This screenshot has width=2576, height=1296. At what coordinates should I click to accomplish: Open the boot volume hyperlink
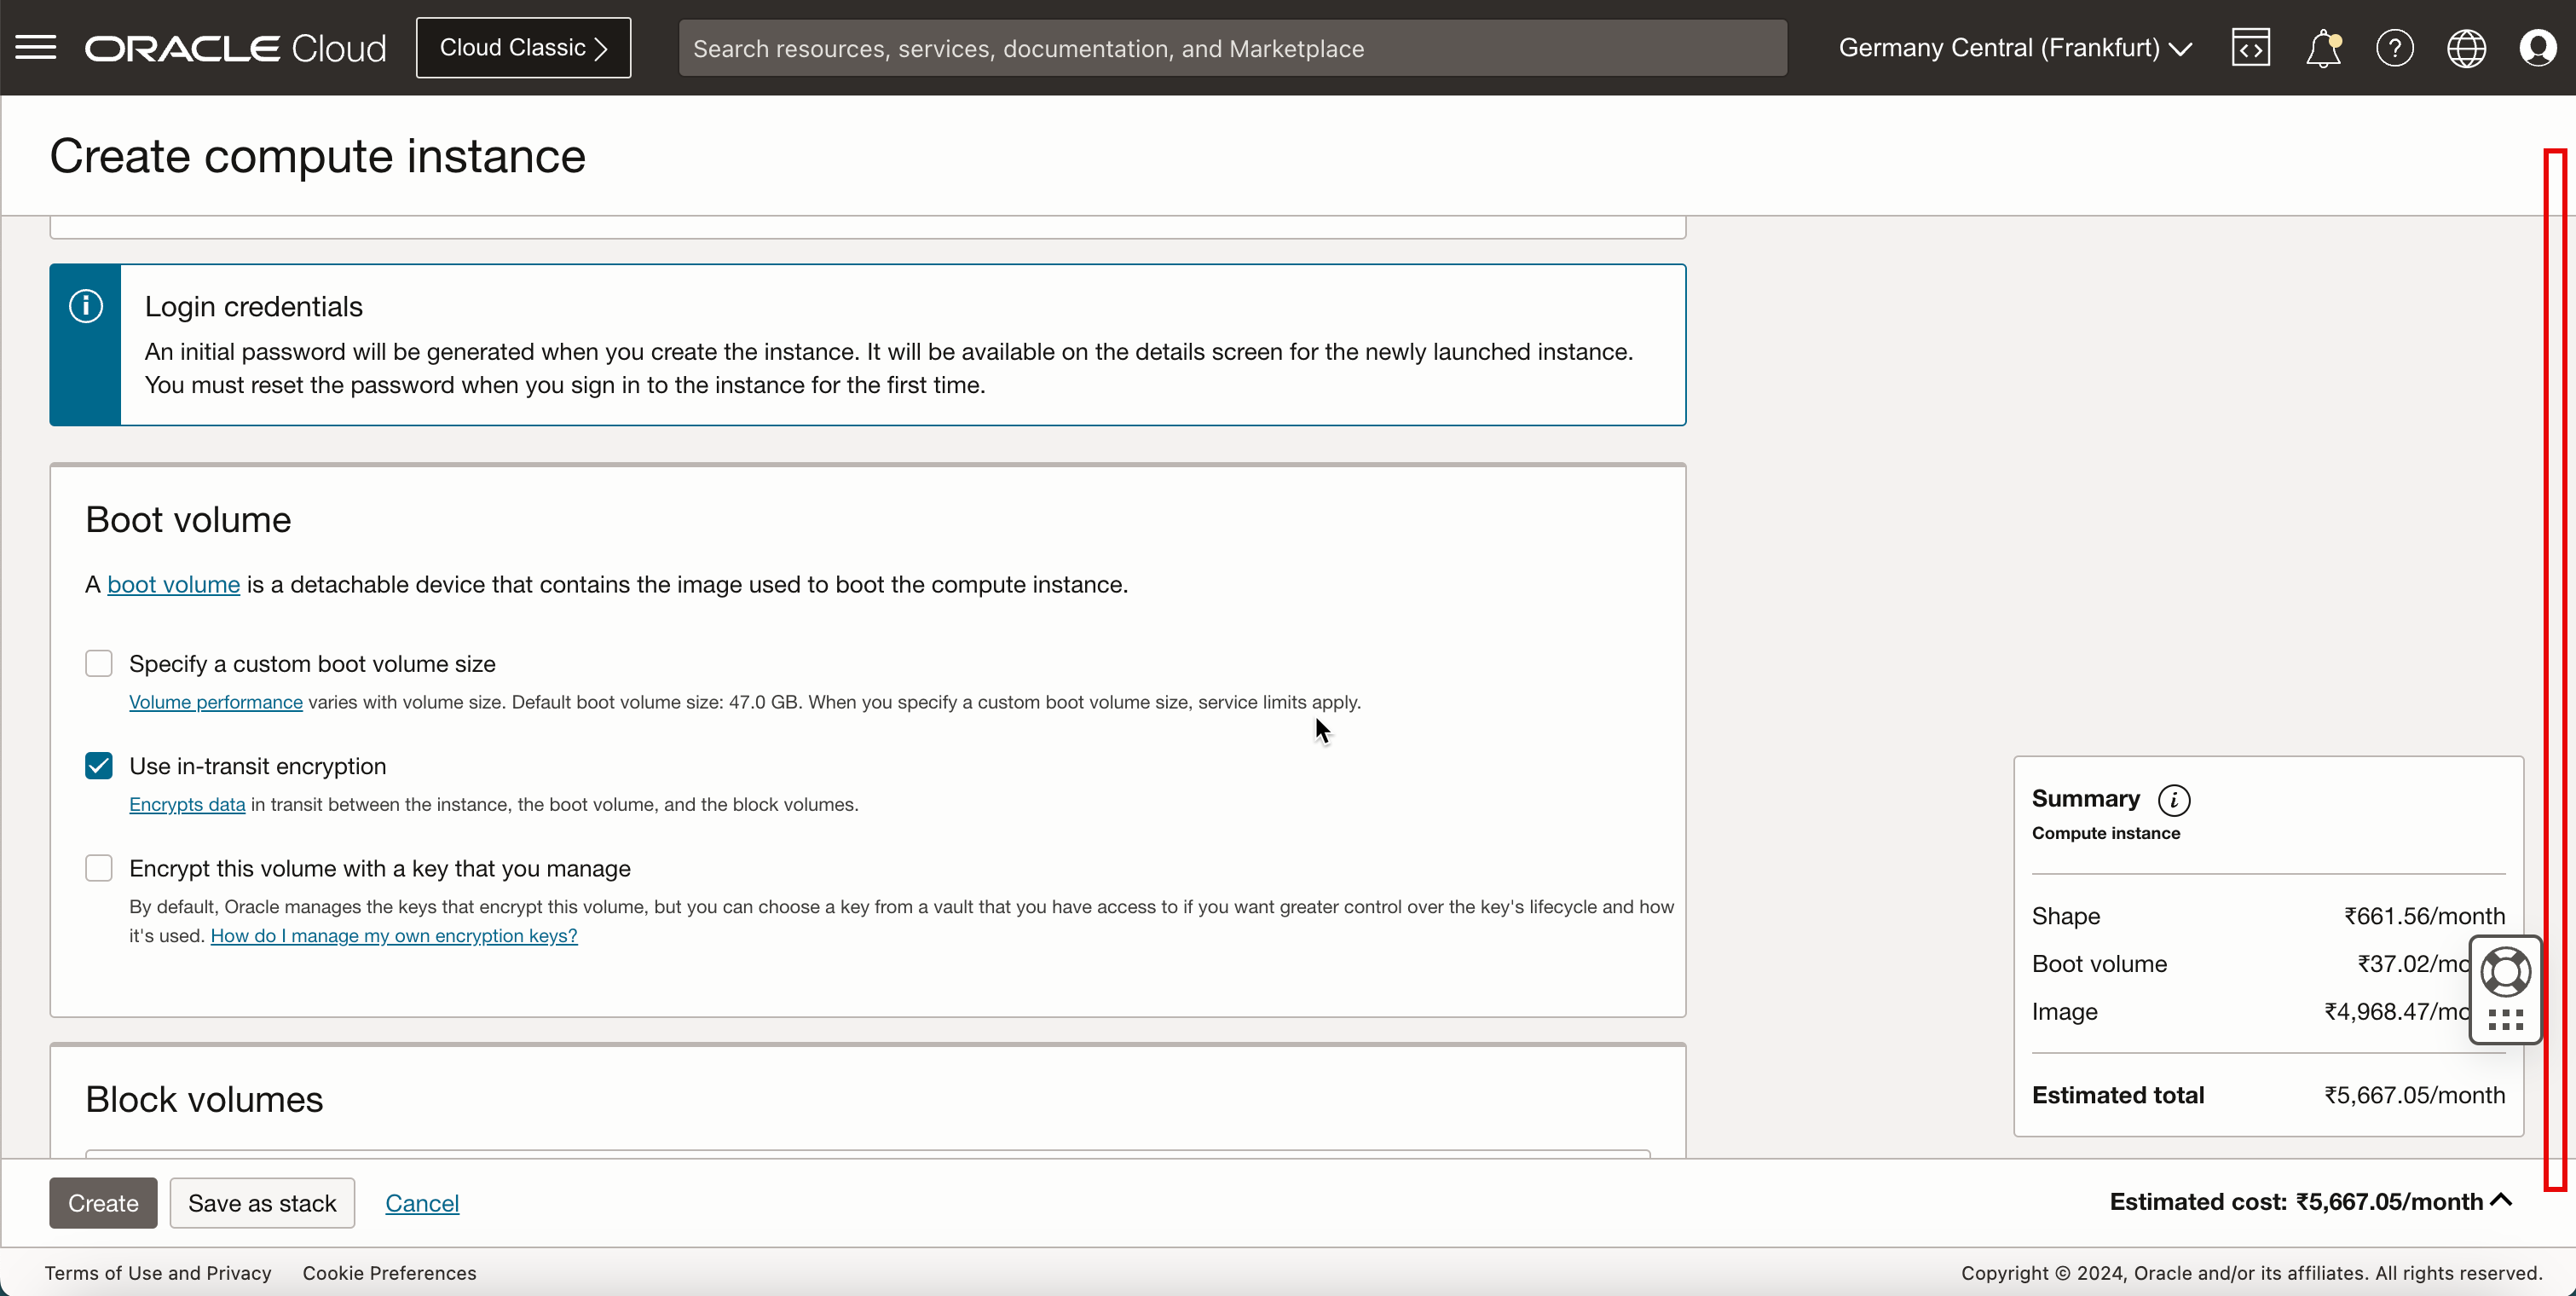[174, 583]
